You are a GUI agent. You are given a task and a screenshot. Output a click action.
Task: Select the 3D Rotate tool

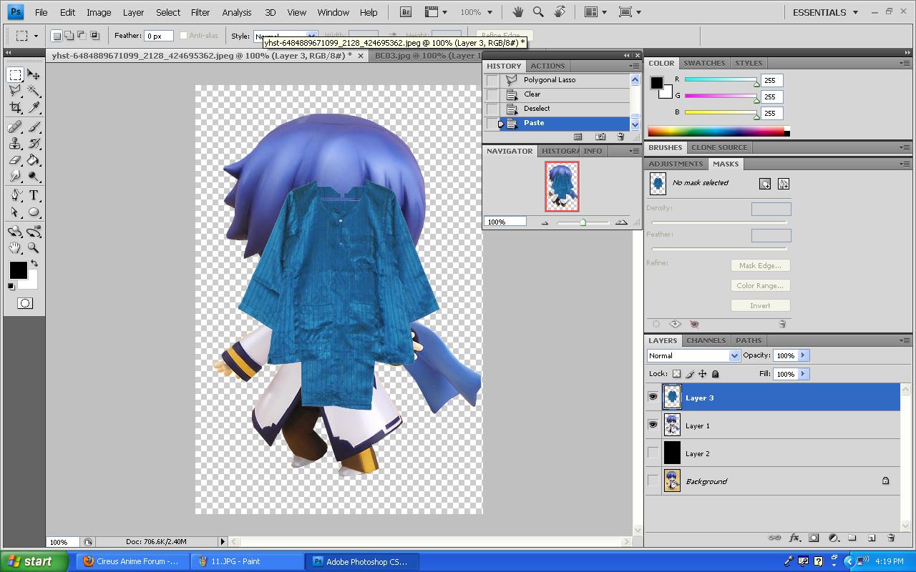[15, 232]
